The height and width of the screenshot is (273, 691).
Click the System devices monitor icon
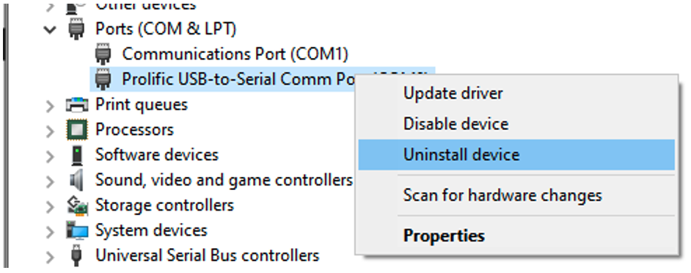pos(77,230)
